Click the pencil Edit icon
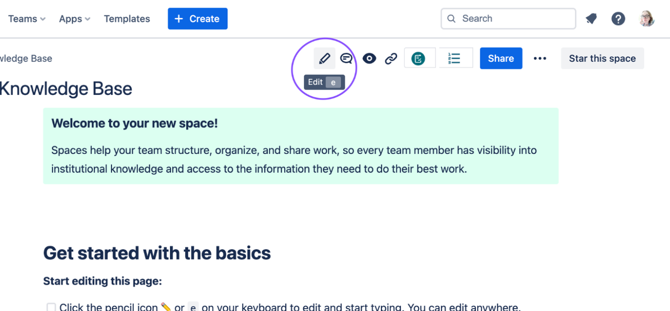The width and height of the screenshot is (670, 311). coord(324,58)
